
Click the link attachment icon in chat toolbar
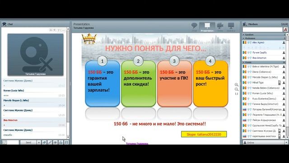point(50,143)
